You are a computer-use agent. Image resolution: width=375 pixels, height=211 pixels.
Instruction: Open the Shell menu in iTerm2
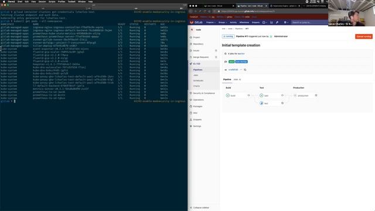click(x=20, y=1)
